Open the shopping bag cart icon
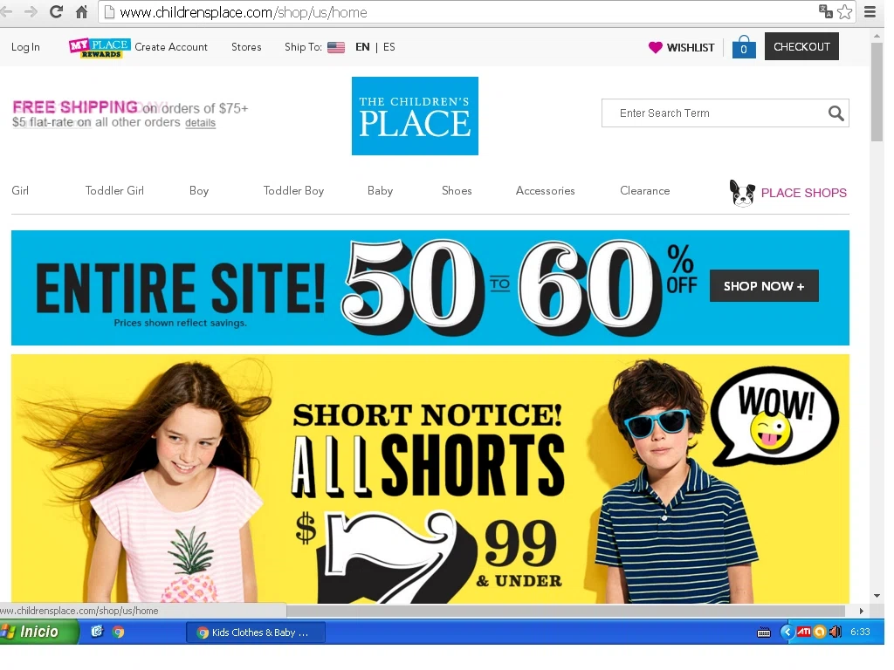The height and width of the screenshot is (670, 894). coord(744,47)
